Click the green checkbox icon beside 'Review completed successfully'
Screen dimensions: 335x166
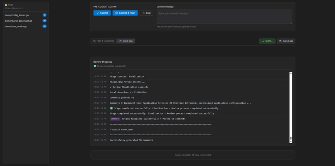pos(95,66)
